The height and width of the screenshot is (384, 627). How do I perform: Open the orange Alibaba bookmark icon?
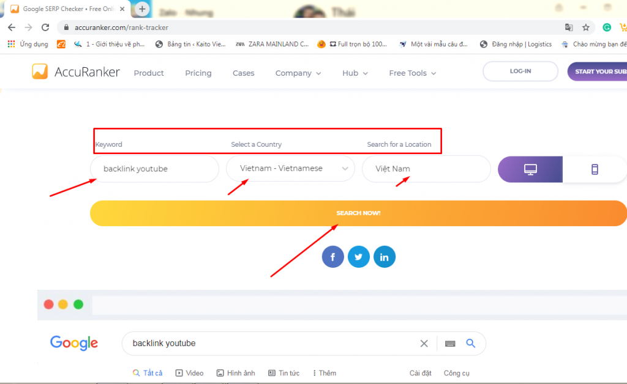tap(61, 44)
